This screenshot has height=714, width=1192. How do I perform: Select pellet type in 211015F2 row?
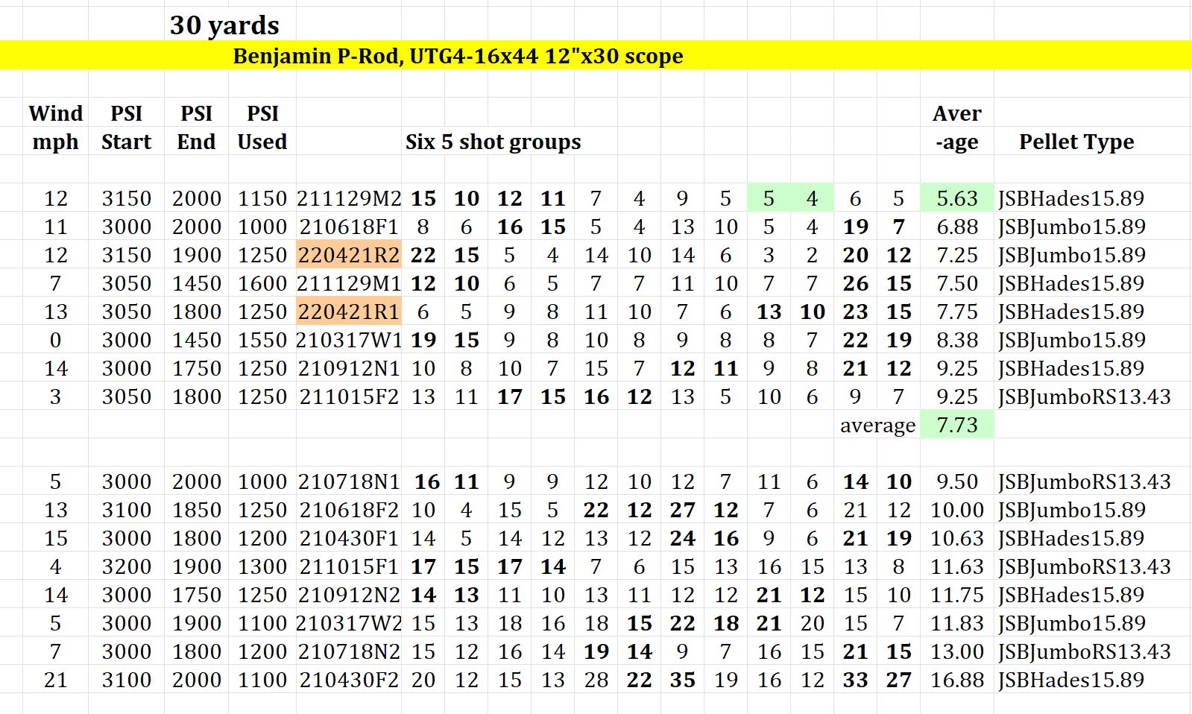(1085, 397)
